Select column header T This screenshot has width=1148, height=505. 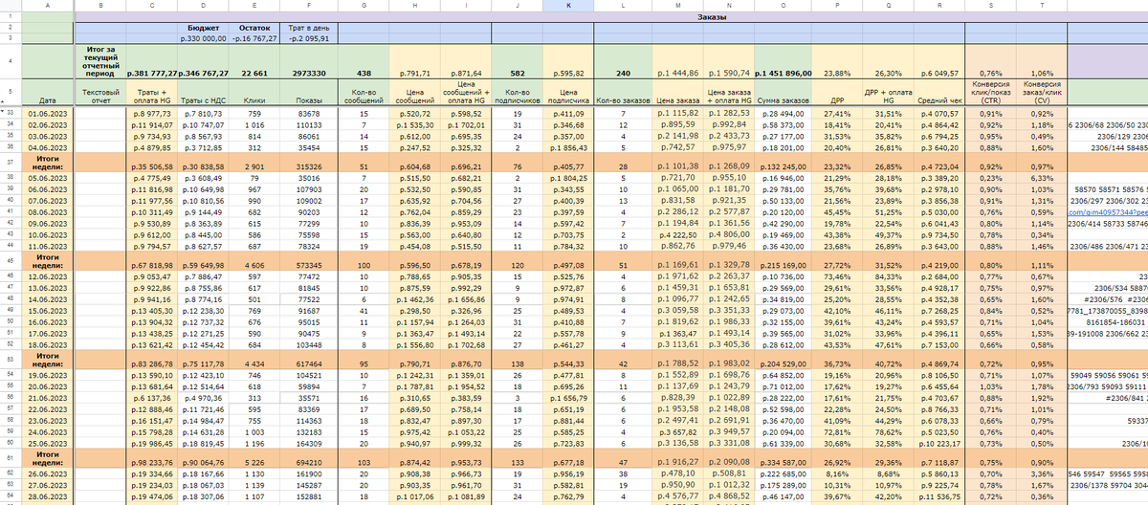pos(1041,6)
